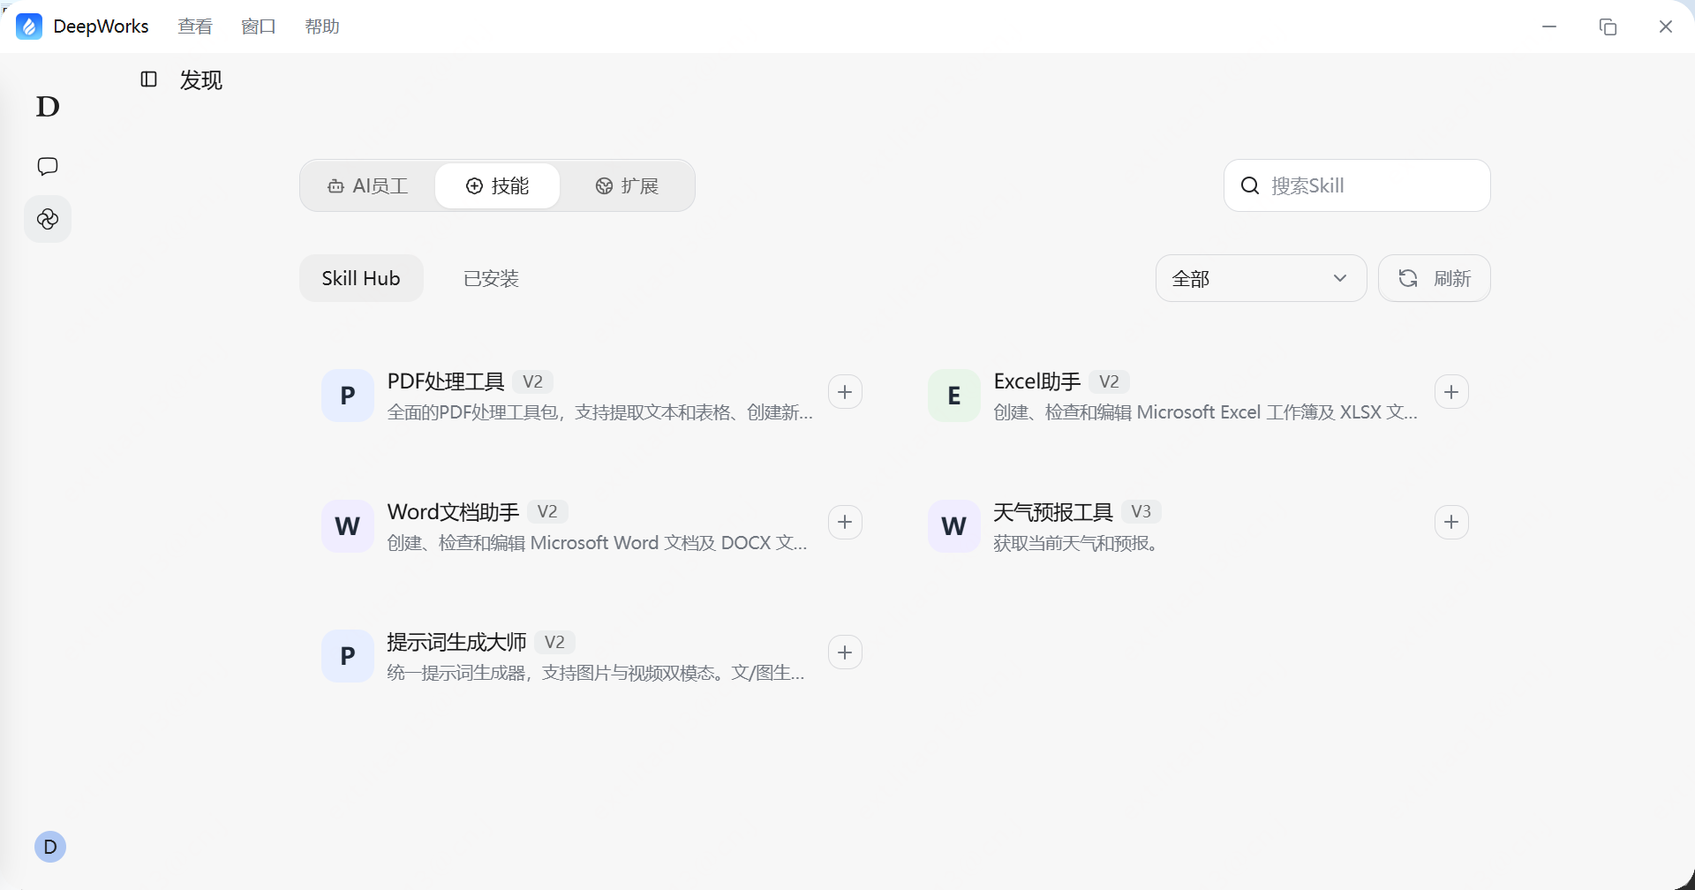Click the magnifier icon in search box

(x=1250, y=185)
